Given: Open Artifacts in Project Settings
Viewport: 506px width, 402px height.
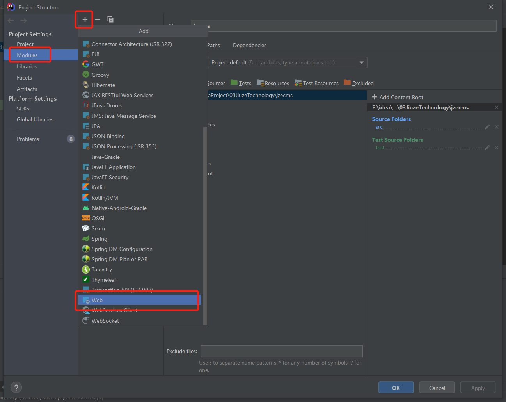Looking at the screenshot, I should 41,89.
